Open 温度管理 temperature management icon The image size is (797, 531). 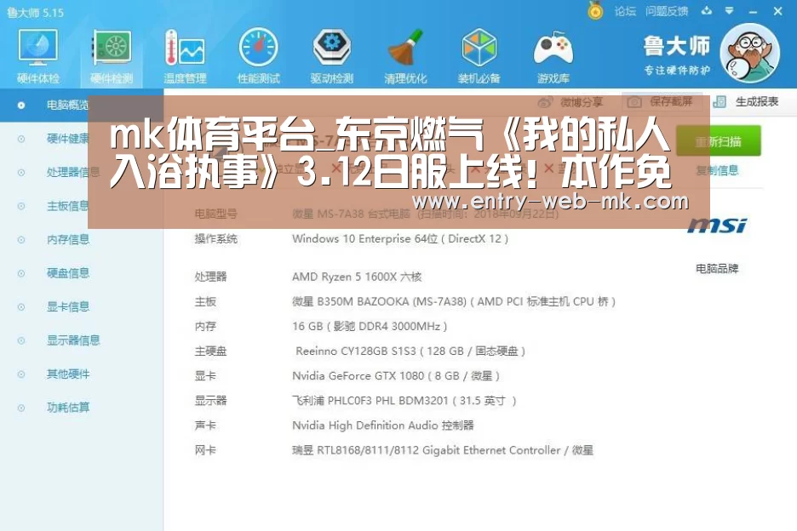185,56
